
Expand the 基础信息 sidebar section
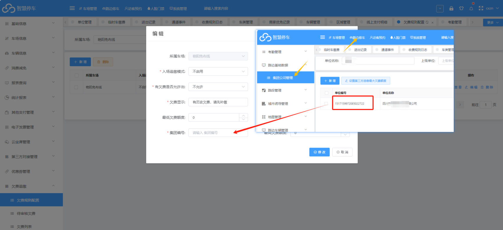coord(31,24)
